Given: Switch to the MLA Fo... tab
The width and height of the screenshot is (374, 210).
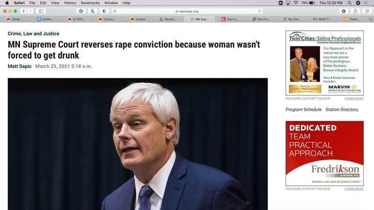Looking at the screenshot, I should pos(261,19).
